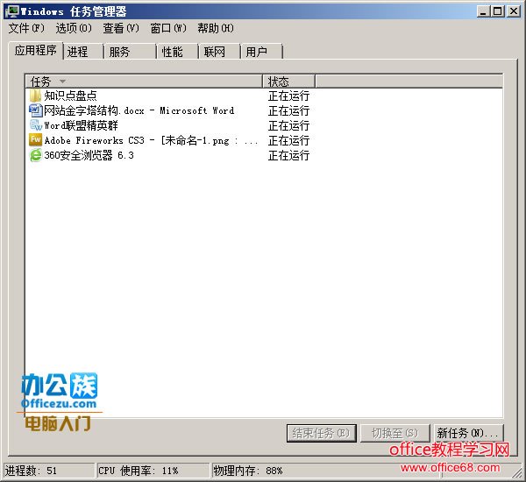This screenshot has height=482, width=526.
Task: Click the CPU 使用率: 11% status entry
Action: pos(153,471)
